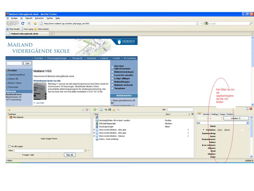Click the Slipp alle button
Screen dimensions: 254x191
point(70,155)
